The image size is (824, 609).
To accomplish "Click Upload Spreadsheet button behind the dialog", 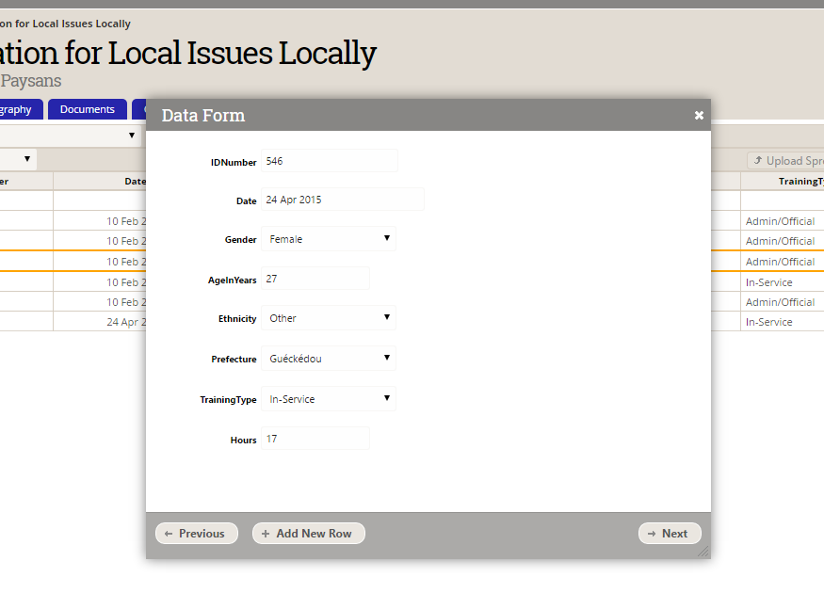I will point(786,161).
